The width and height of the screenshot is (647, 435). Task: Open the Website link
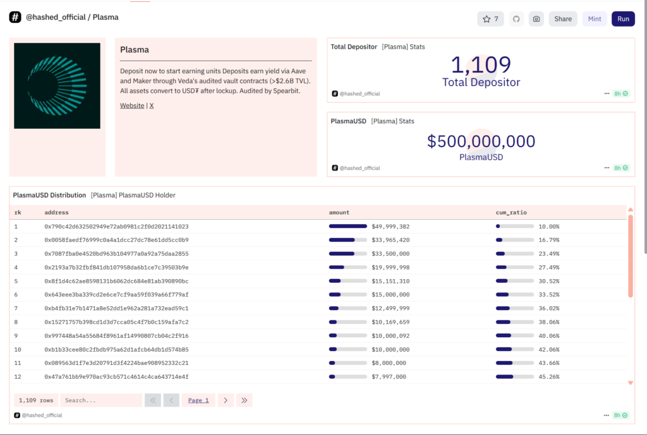pyautogui.click(x=132, y=105)
